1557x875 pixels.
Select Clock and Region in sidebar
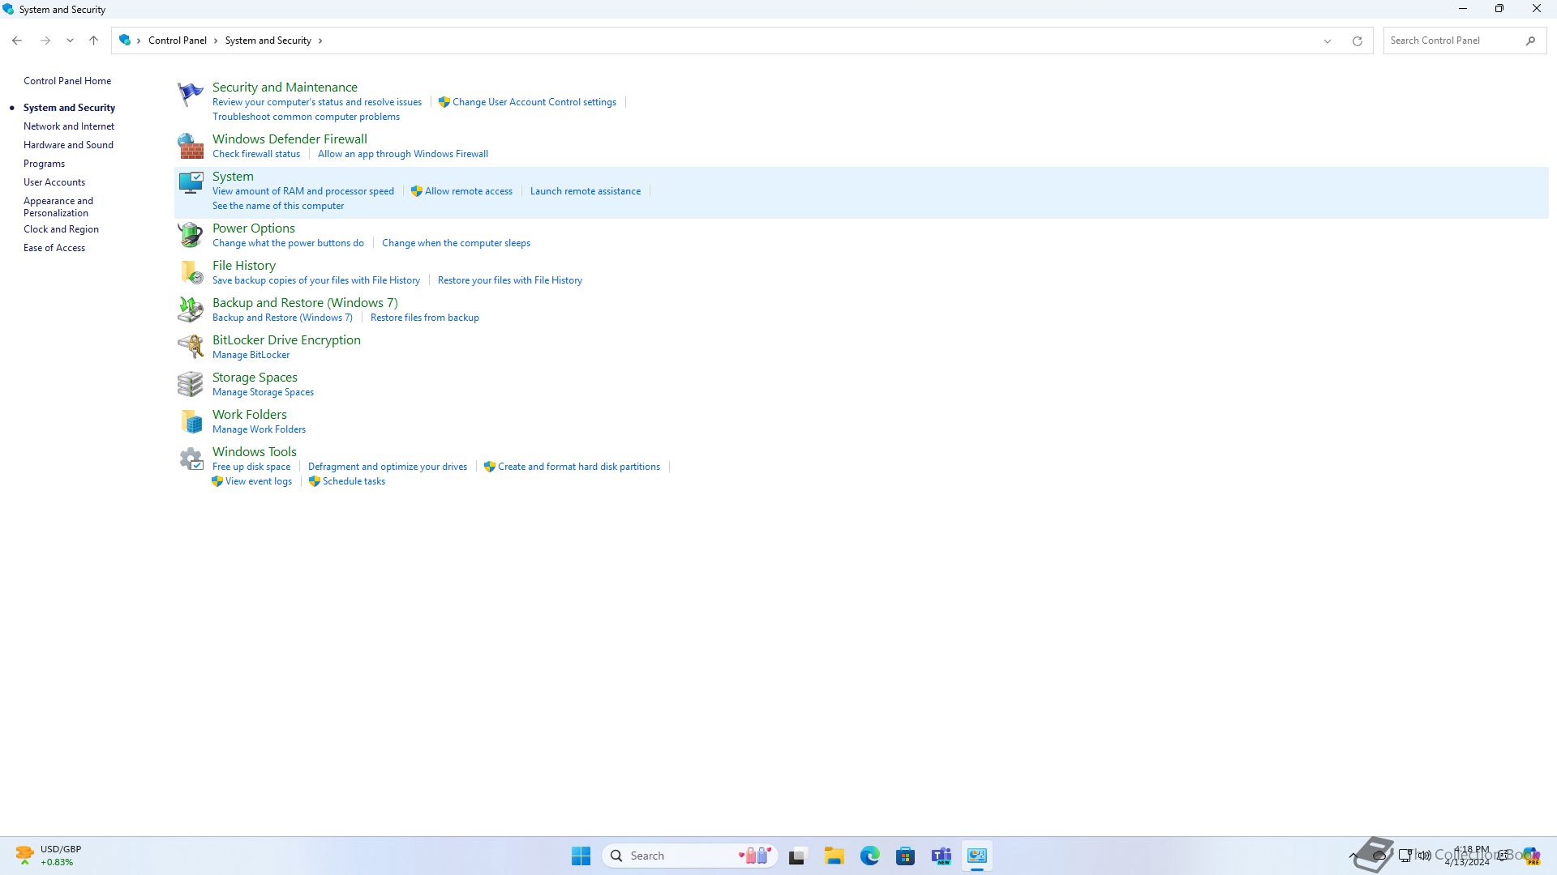(x=61, y=229)
